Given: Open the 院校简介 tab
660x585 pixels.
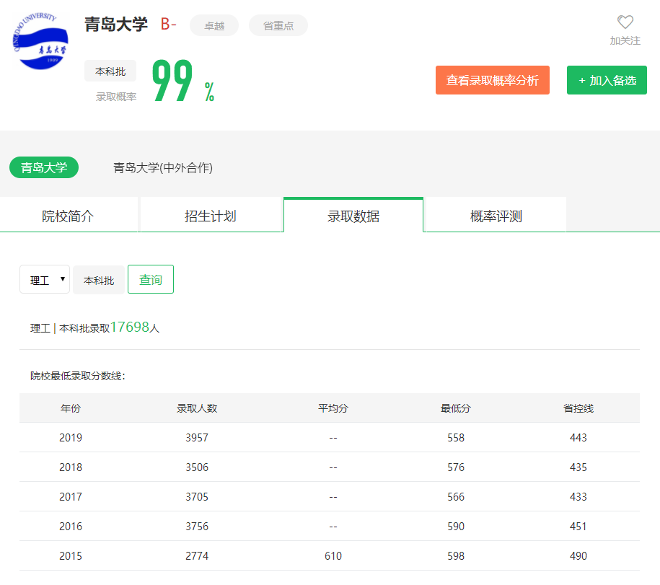Looking at the screenshot, I should coord(69,216).
